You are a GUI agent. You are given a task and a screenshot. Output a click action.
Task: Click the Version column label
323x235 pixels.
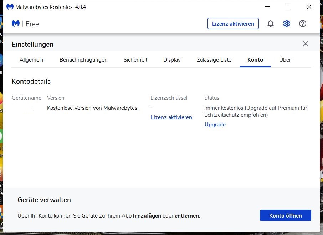point(56,98)
